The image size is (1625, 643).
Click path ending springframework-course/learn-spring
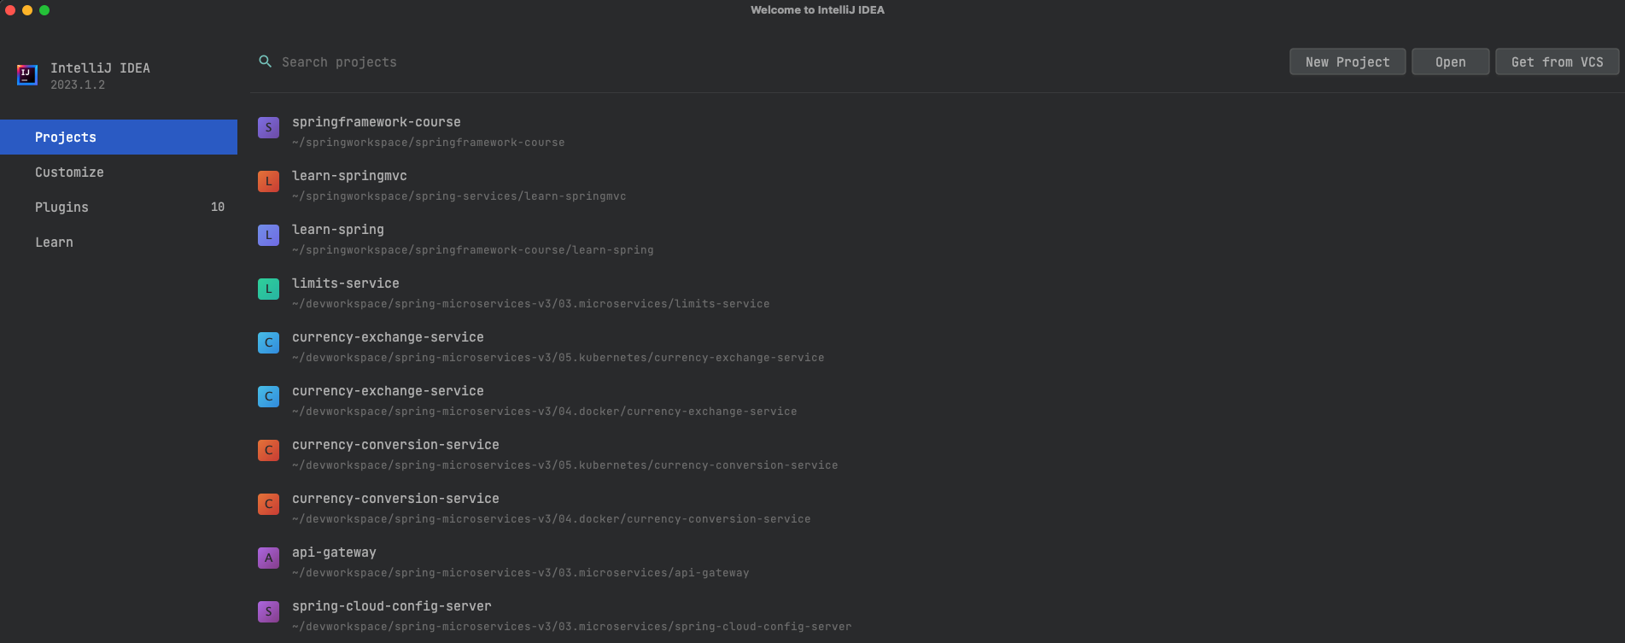click(x=472, y=250)
